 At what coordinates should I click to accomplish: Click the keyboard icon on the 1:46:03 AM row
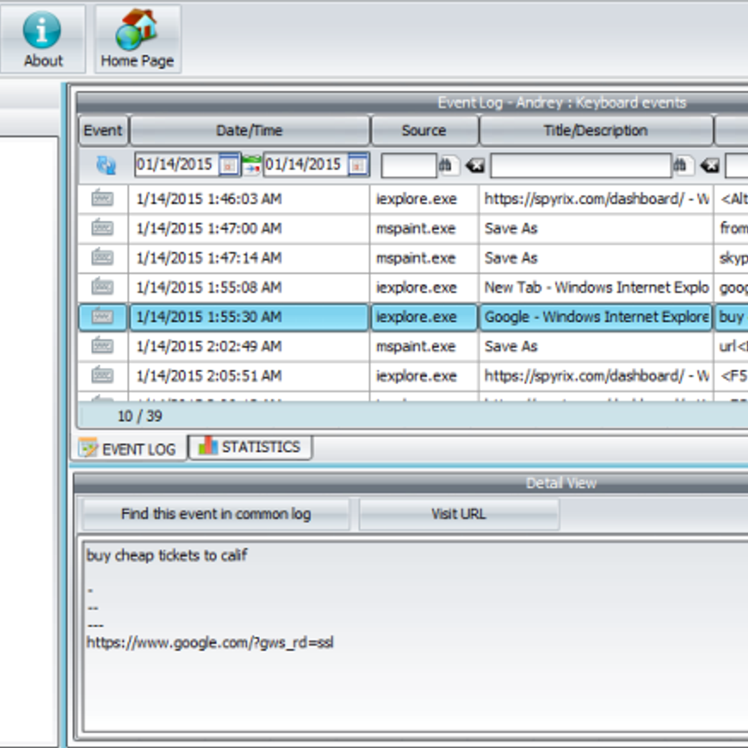[102, 199]
